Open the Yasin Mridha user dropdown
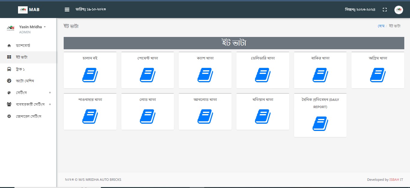 (x=32, y=27)
